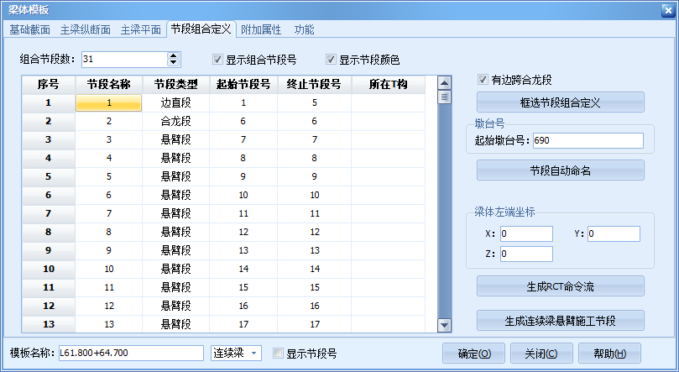Open the 主梁纵断面 tab
The image size is (679, 372).
coord(85,29)
